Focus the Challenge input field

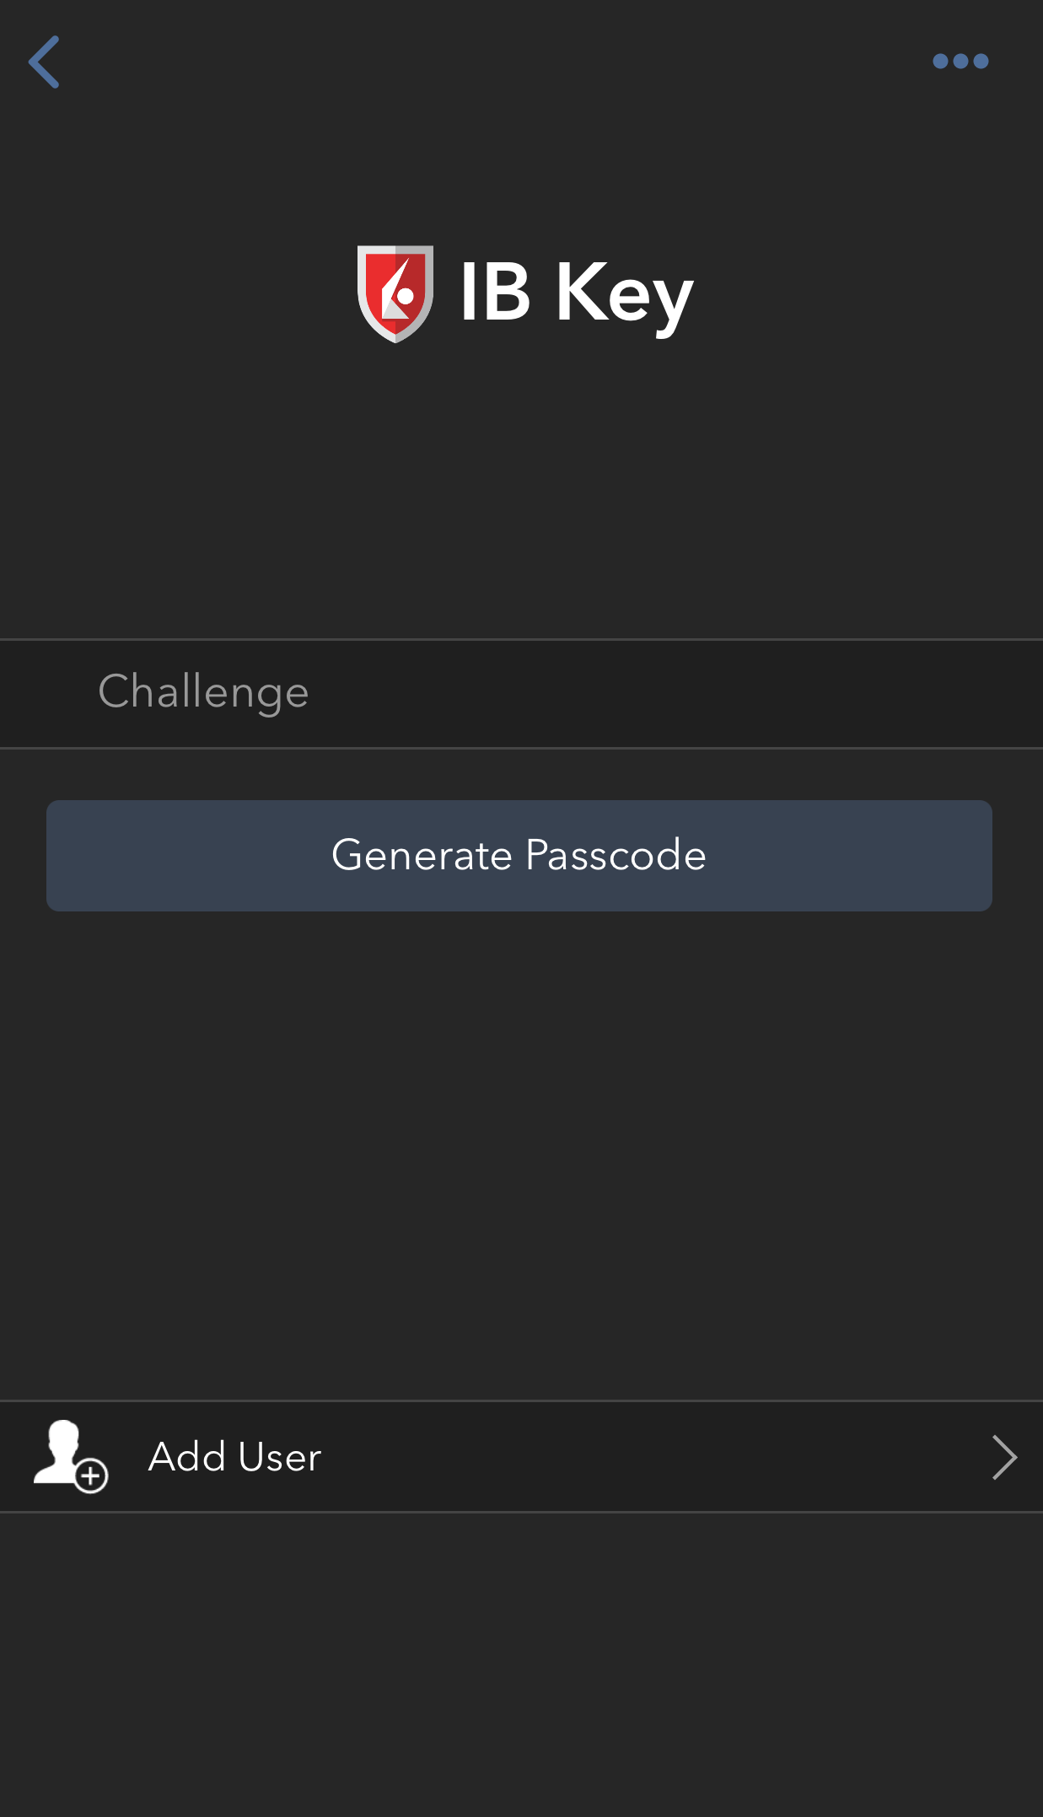tap(521, 693)
